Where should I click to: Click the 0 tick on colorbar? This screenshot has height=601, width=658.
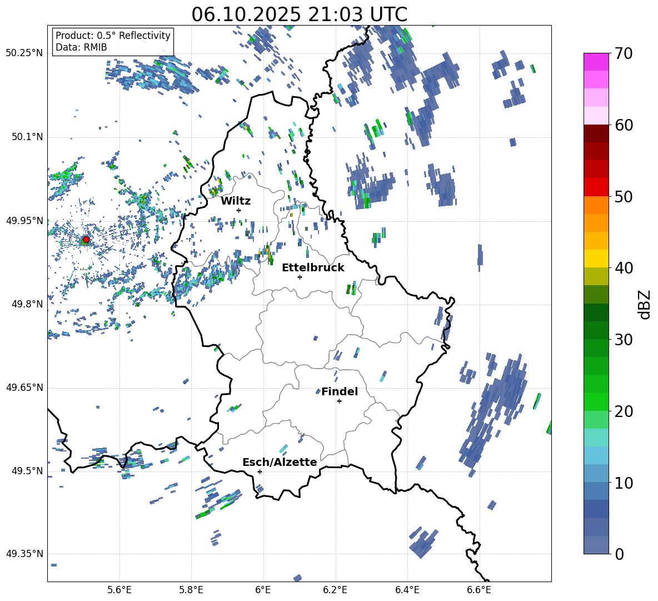(x=619, y=554)
